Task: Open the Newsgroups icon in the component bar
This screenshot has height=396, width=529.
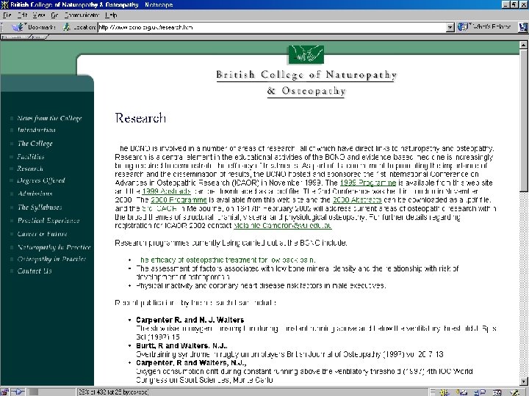Action: pos(479,392)
